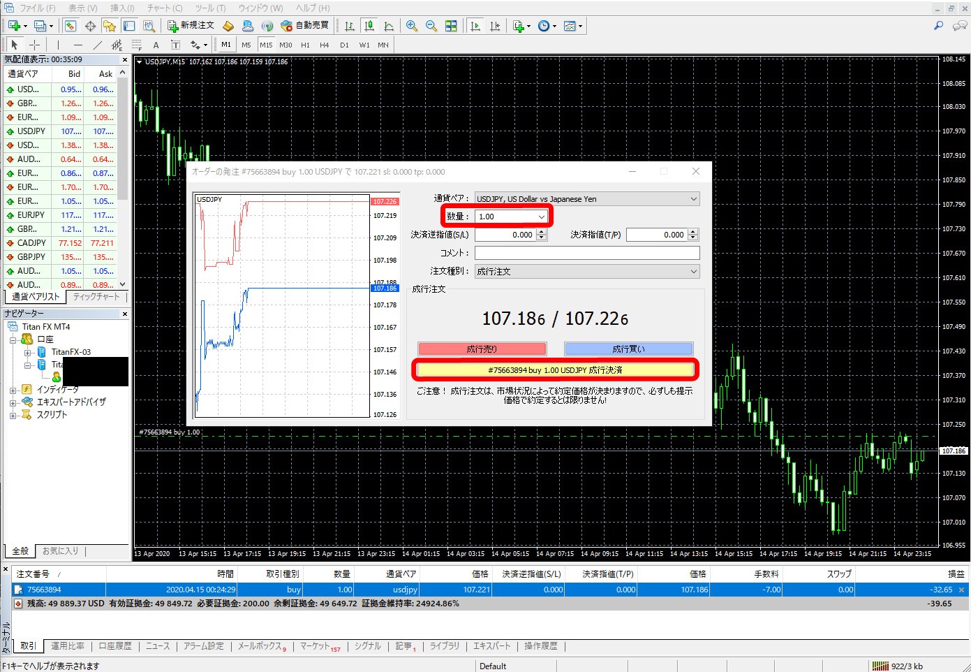The width and height of the screenshot is (971, 672).
Task: Increase 決済指値(T/P) with up stepper
Action: coord(693,232)
